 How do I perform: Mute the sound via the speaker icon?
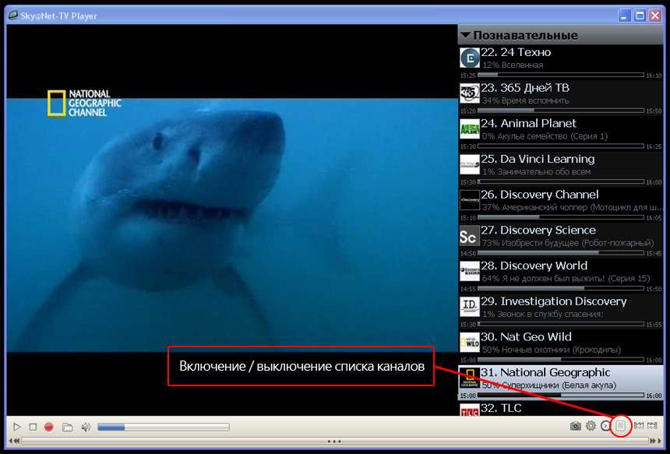click(86, 427)
